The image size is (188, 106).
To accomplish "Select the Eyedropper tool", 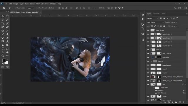I will [x=7, y=24].
